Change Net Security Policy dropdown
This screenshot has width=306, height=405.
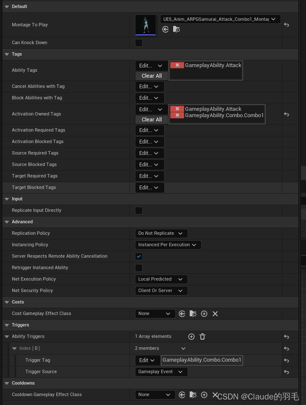point(161,290)
